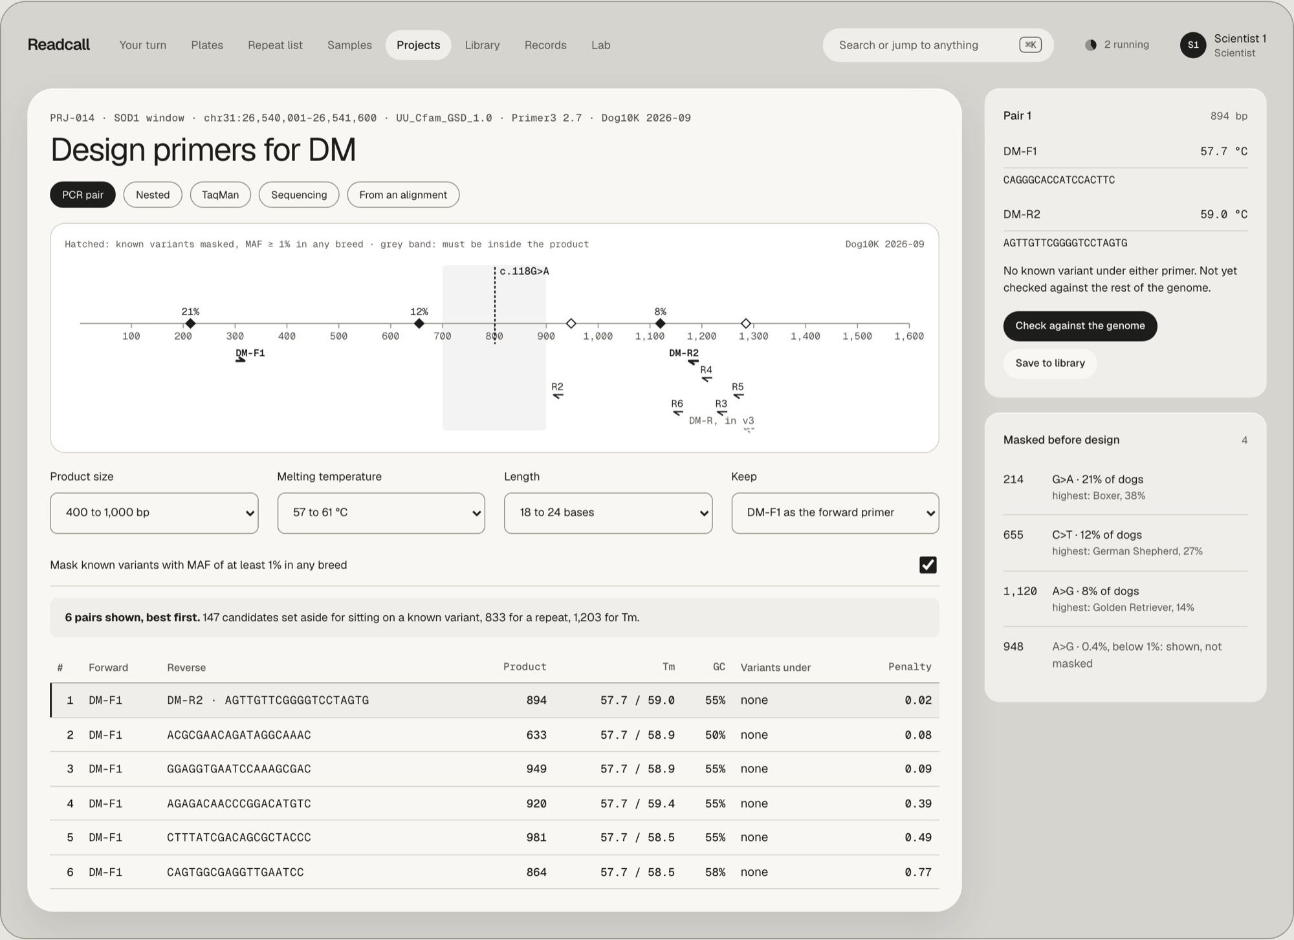The height and width of the screenshot is (940, 1294).
Task: Choose From an alignment mode
Action: pyautogui.click(x=403, y=195)
